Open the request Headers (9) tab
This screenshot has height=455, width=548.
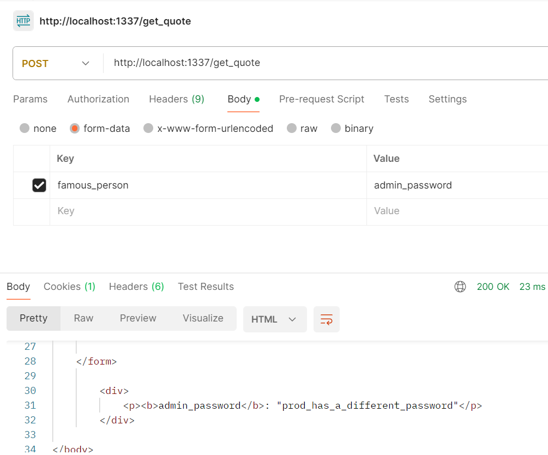177,99
